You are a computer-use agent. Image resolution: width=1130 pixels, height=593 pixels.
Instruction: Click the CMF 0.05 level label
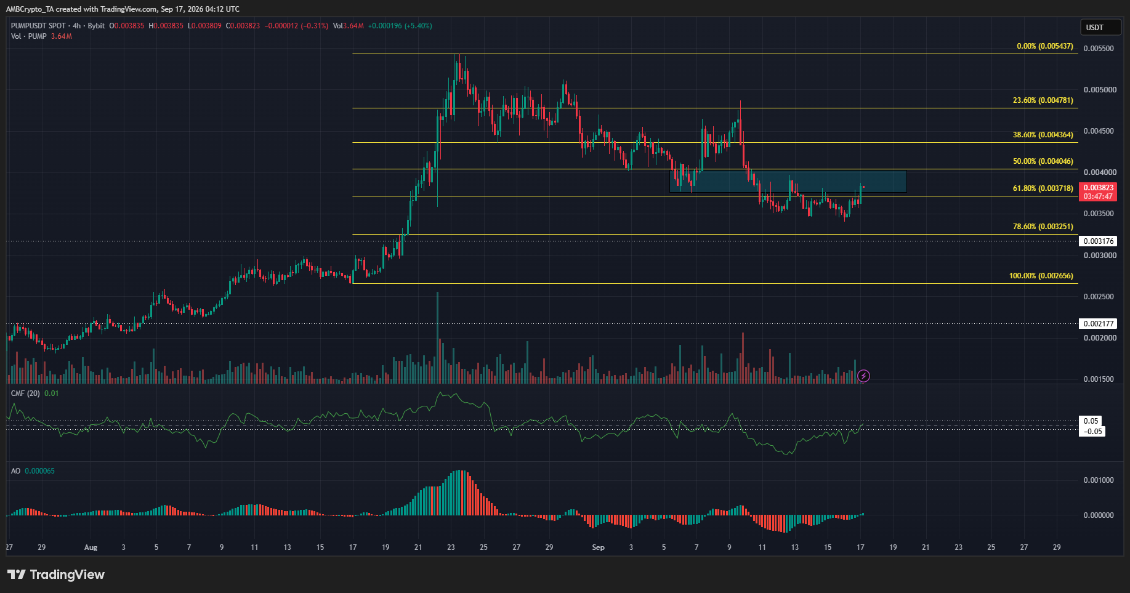tap(1091, 421)
